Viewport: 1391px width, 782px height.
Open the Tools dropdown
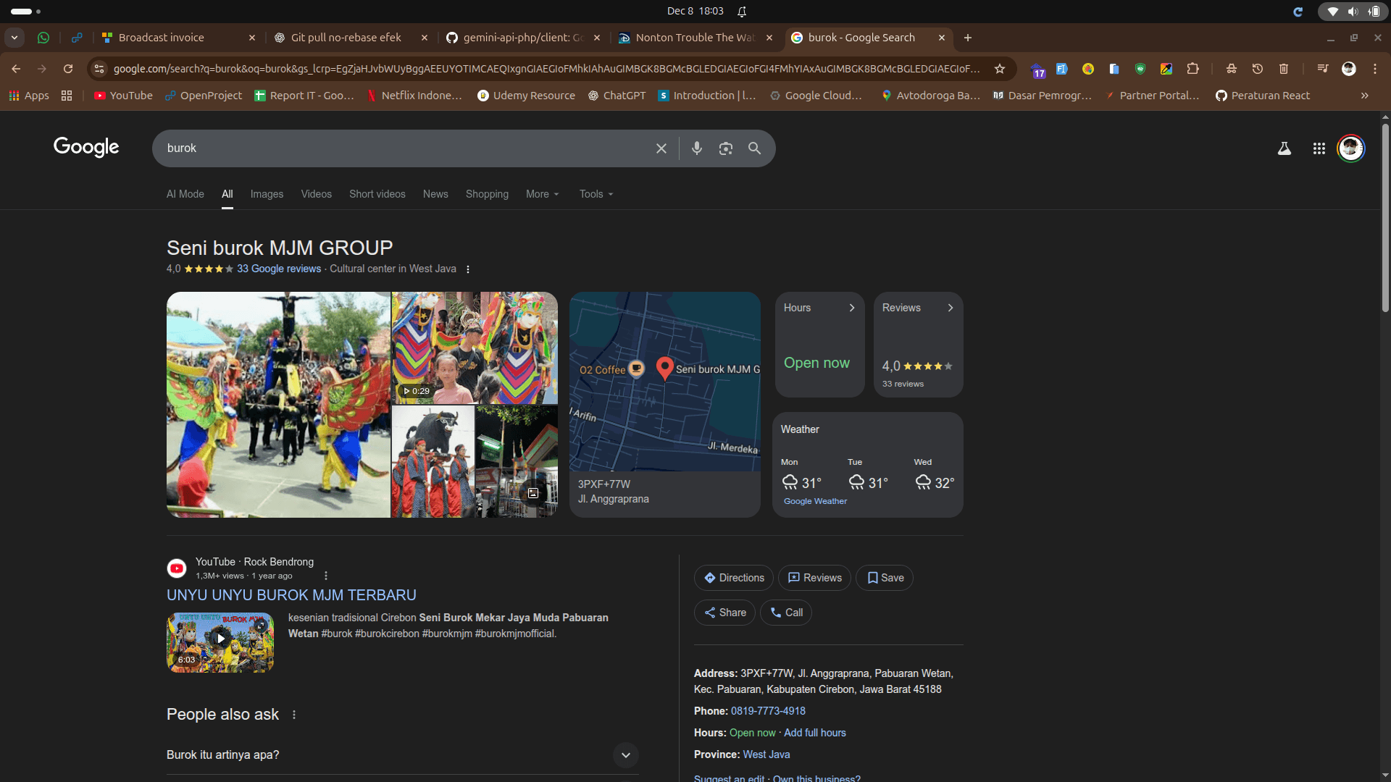[x=596, y=194]
